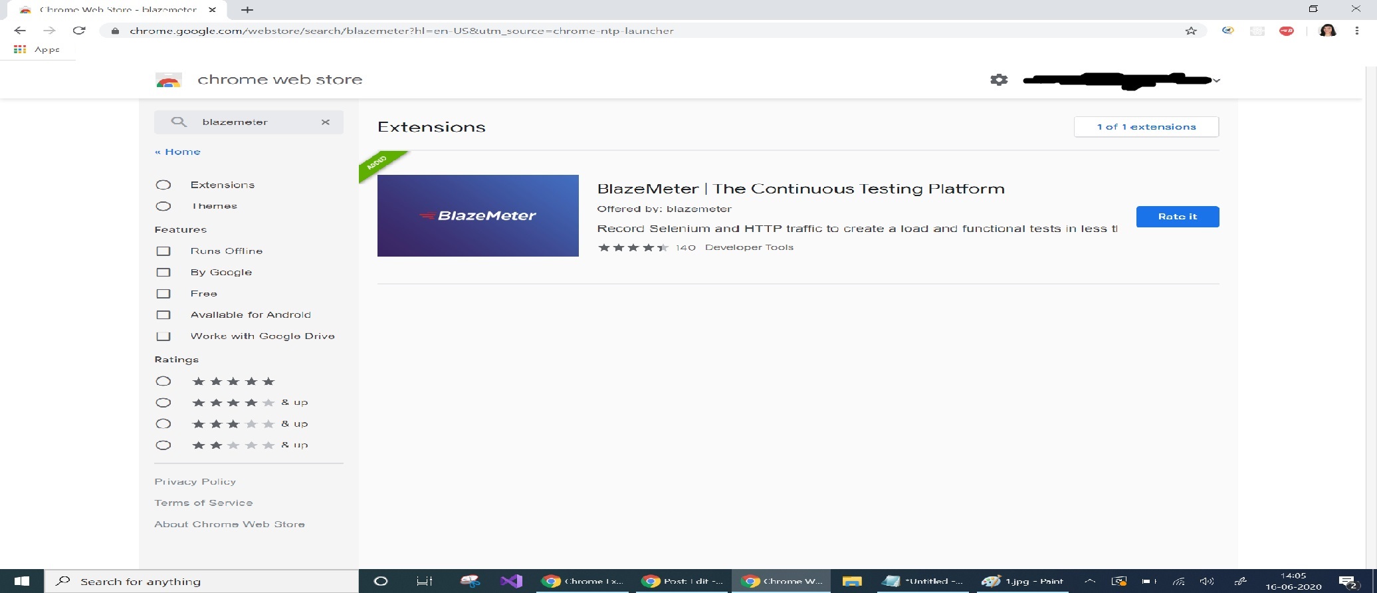1377x593 pixels.
Task: Open the notifications action center
Action: pos(1347,582)
